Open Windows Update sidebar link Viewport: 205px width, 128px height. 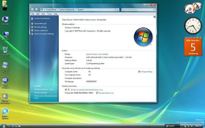tap(41, 93)
